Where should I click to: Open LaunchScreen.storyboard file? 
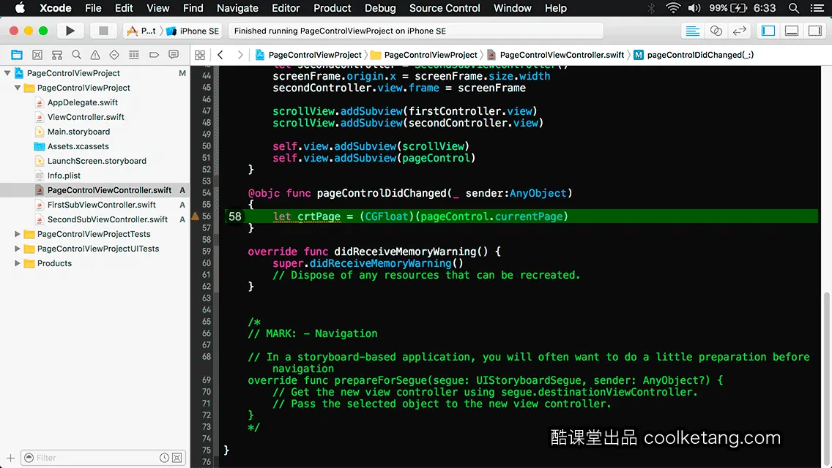97,161
